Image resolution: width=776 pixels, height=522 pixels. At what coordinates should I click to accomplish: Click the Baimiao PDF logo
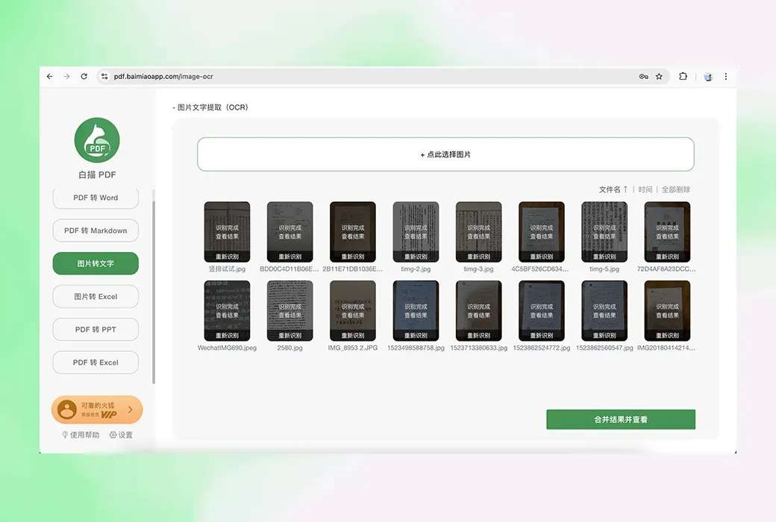pos(97,140)
